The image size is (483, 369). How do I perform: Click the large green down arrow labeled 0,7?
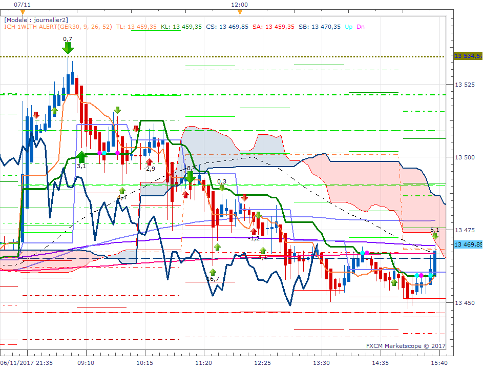pyautogui.click(x=68, y=48)
